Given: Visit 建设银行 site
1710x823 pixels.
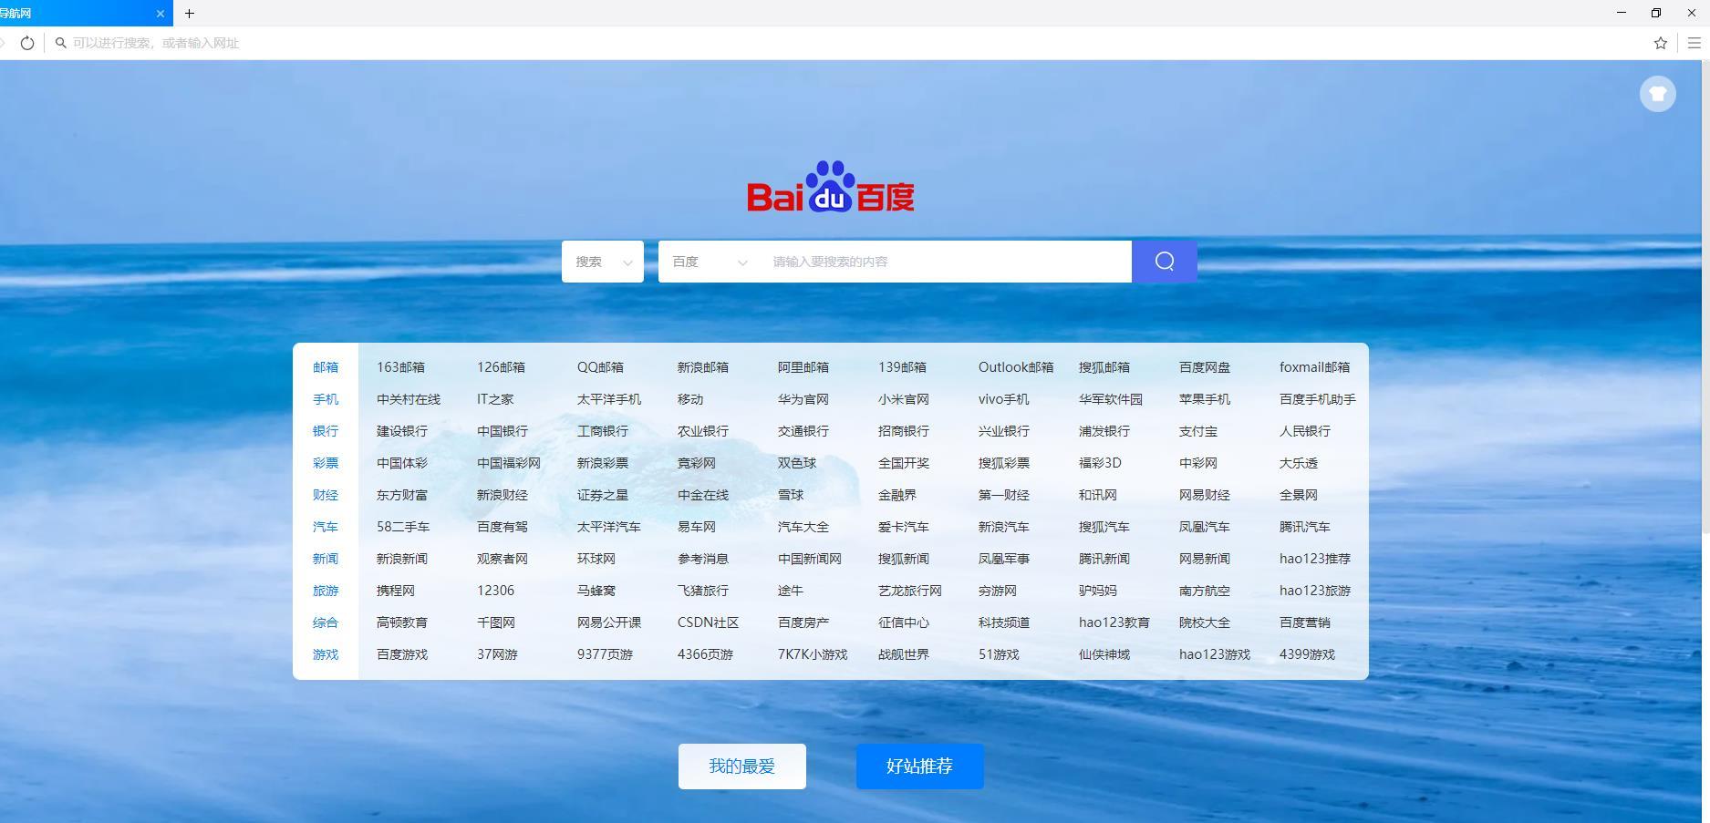Looking at the screenshot, I should [x=402, y=431].
